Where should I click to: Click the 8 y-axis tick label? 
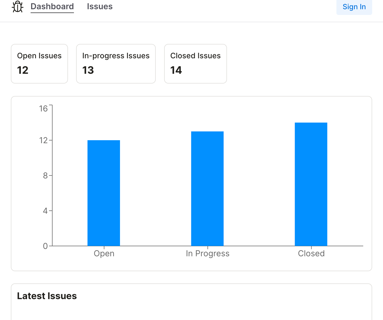(x=45, y=176)
